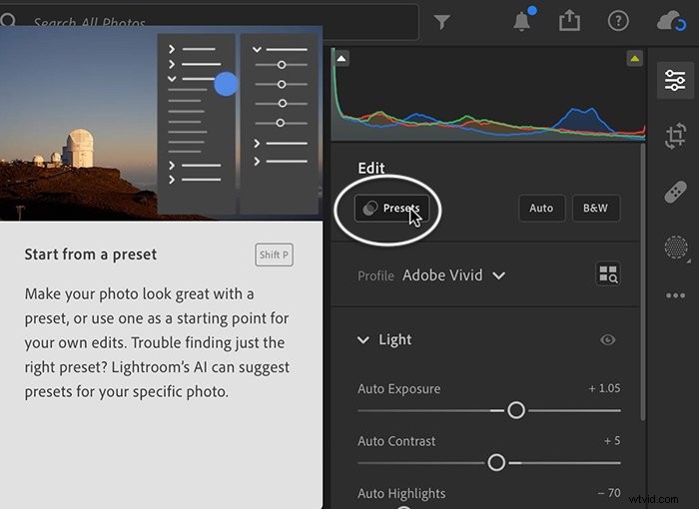Select the Healing brush bandage tool

675,192
